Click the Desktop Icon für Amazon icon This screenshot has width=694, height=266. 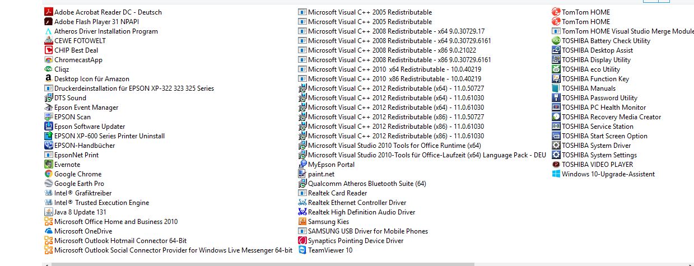pos(49,78)
